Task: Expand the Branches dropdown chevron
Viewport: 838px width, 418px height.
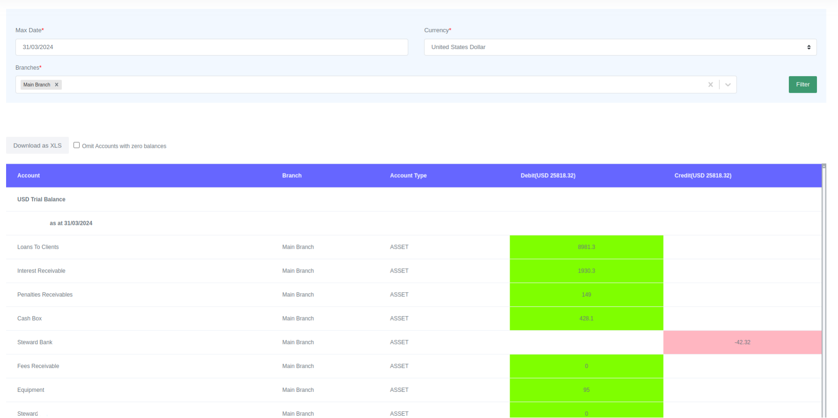Action: click(728, 85)
